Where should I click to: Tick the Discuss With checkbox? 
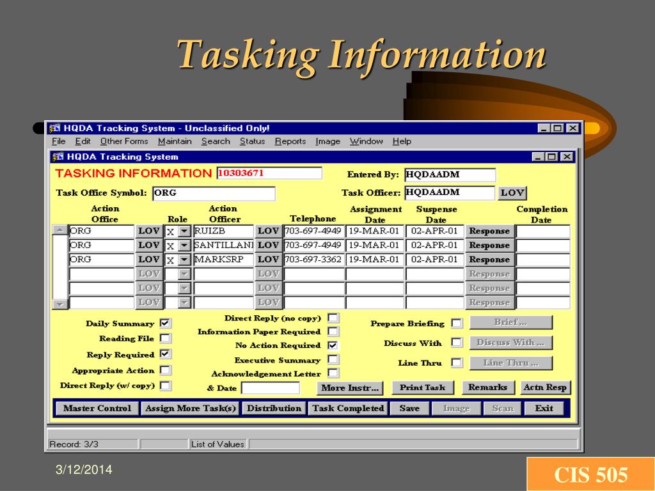tap(457, 343)
